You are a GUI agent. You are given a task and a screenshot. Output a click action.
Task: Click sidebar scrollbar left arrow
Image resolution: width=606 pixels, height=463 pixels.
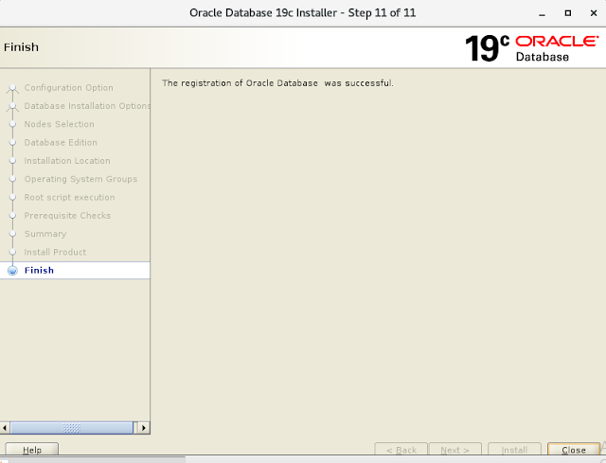point(5,428)
